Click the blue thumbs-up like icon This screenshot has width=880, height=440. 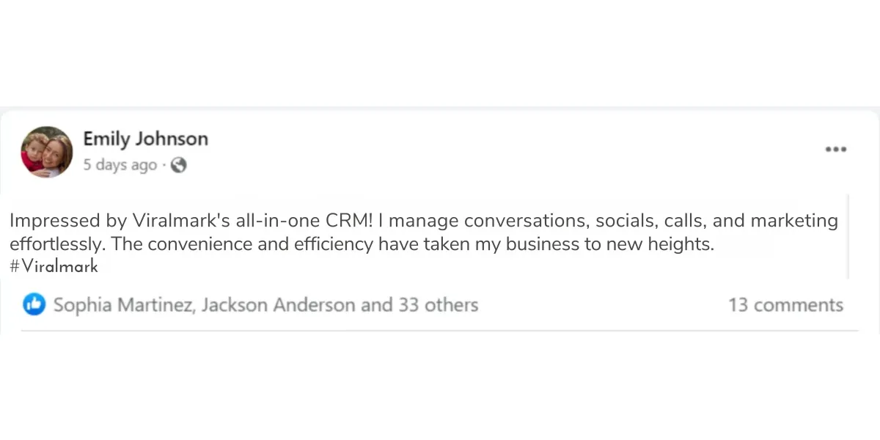[x=34, y=304]
